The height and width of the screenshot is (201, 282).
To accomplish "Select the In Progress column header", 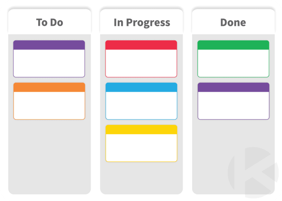I will click(142, 23).
